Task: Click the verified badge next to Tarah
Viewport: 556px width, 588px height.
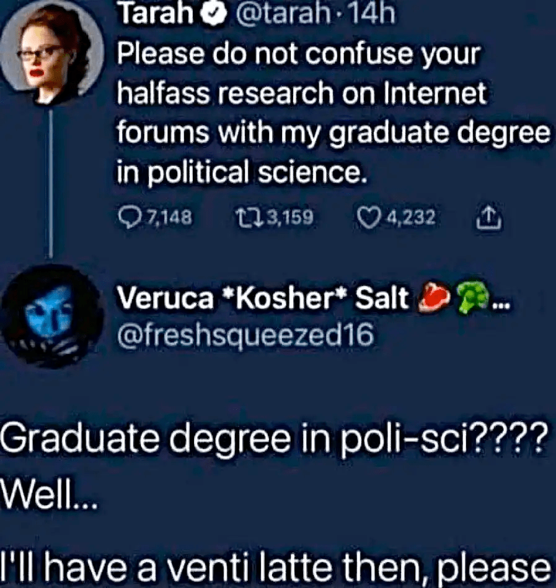Action: tap(214, 13)
